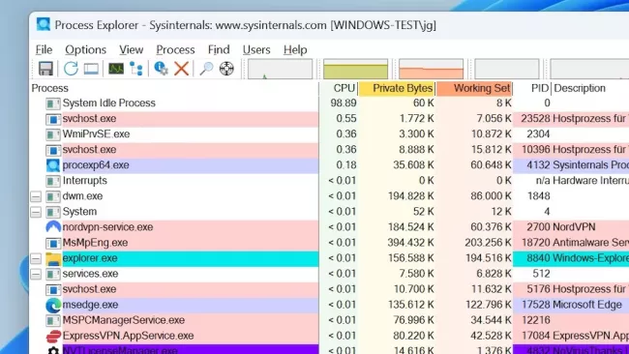Toggle process tree view toolbar icon

point(136,69)
